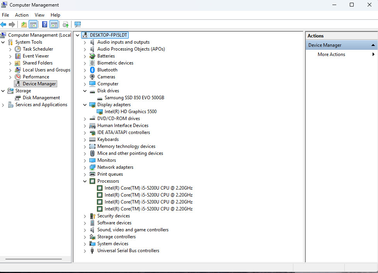The width and height of the screenshot is (378, 273).
Task: Click the DVD/CD-ROM drives icon
Action: click(x=92, y=119)
